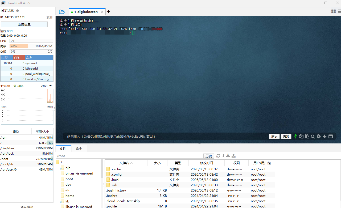The width and height of the screenshot is (341, 208).
Task: Click the green lightning quick-command icon
Action: [x=295, y=136]
